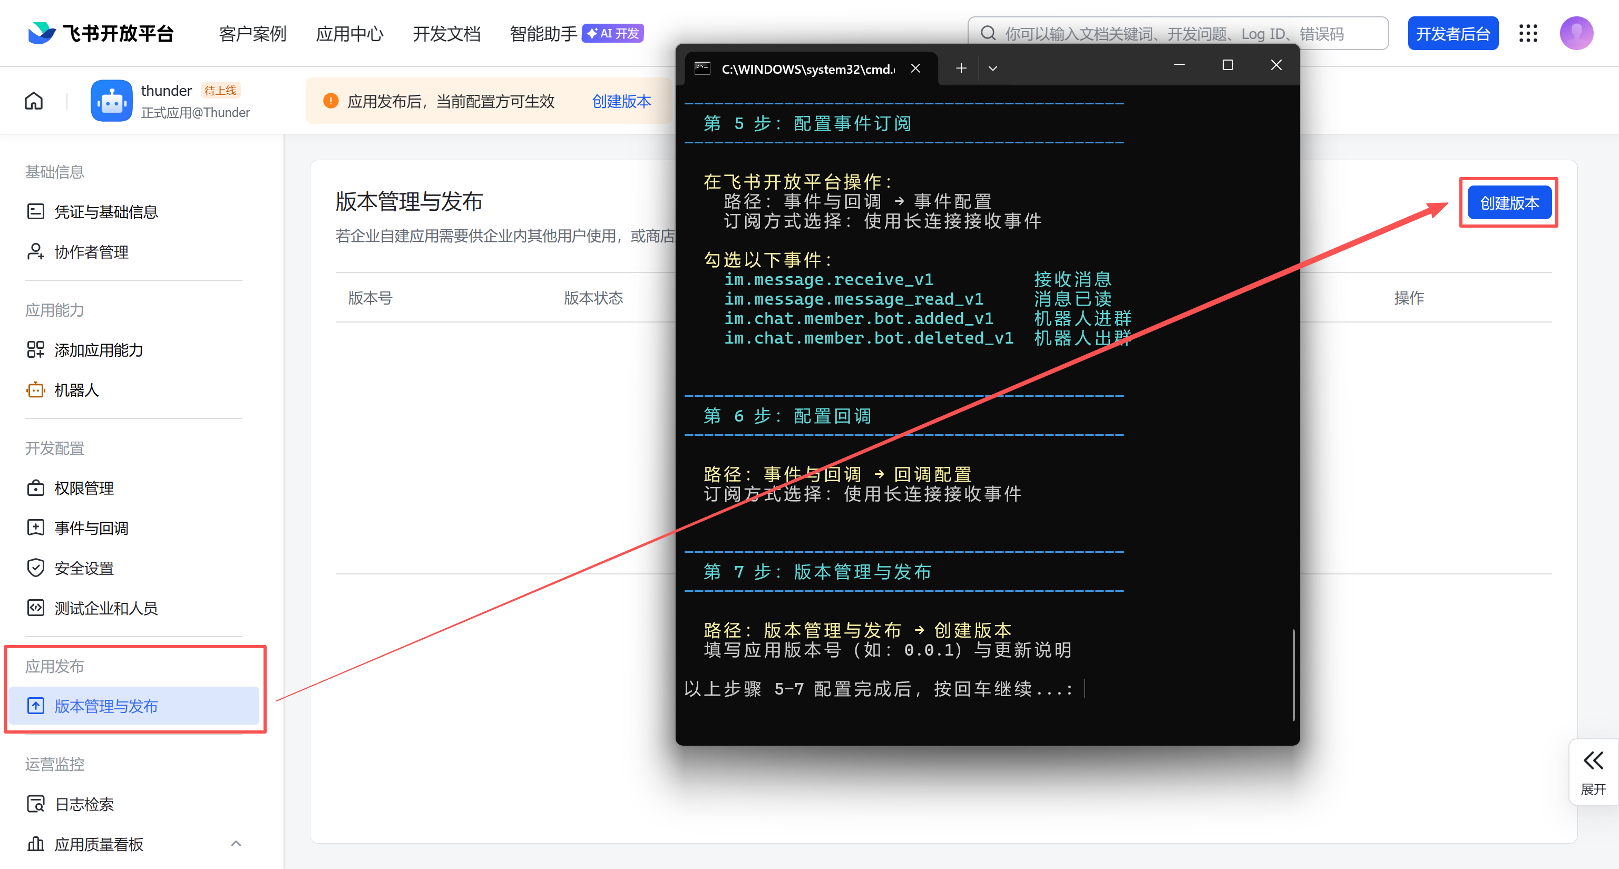Open 安全设置 in the sidebar
Viewport: 1619px width, 869px height.
84,568
